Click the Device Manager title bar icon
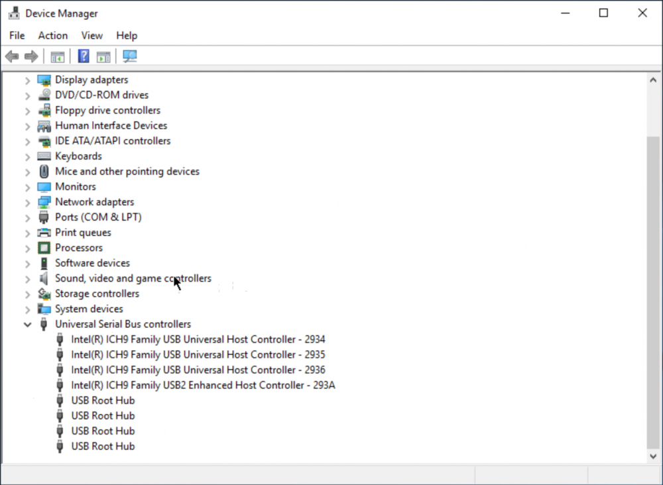This screenshot has height=485, width=663. (x=14, y=13)
